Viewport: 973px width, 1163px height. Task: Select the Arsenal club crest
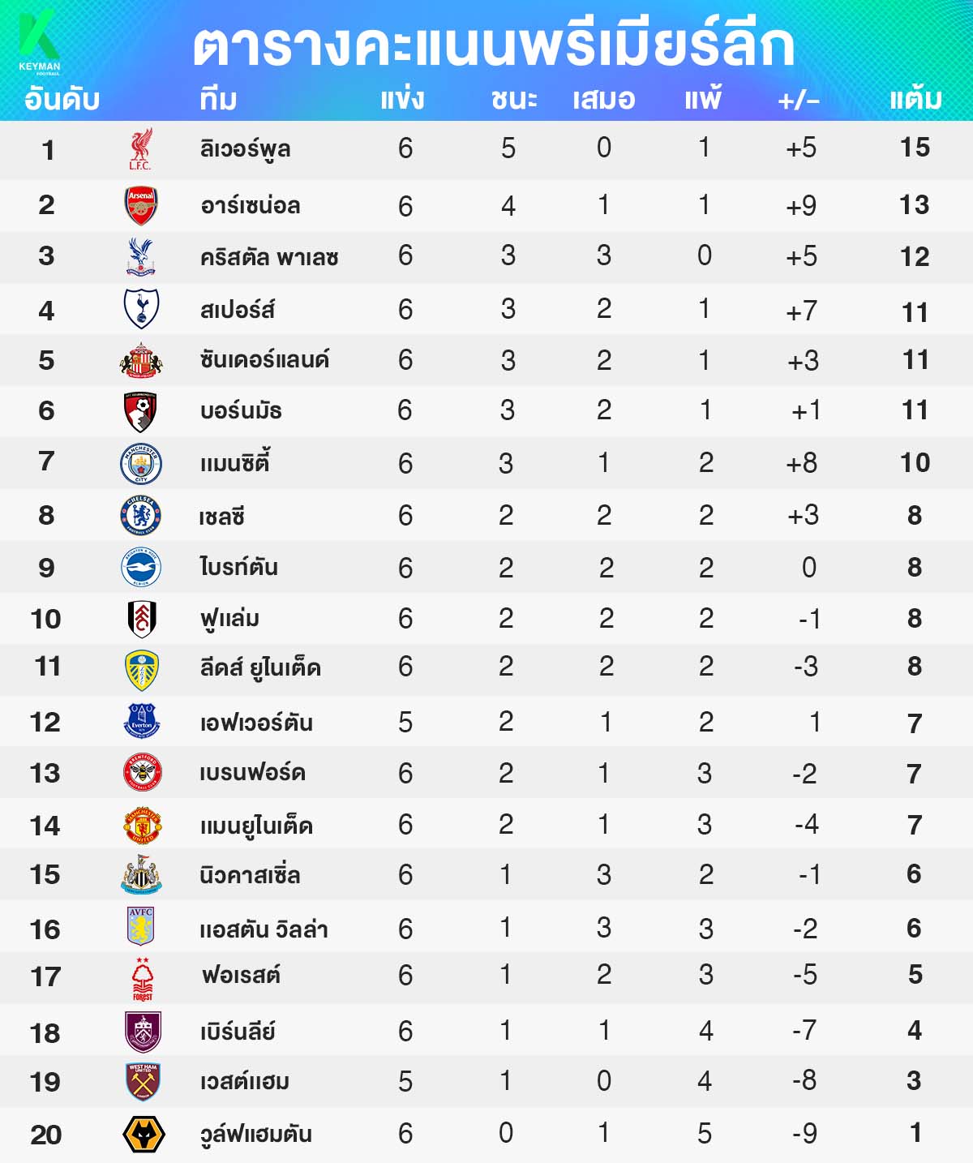[140, 205]
